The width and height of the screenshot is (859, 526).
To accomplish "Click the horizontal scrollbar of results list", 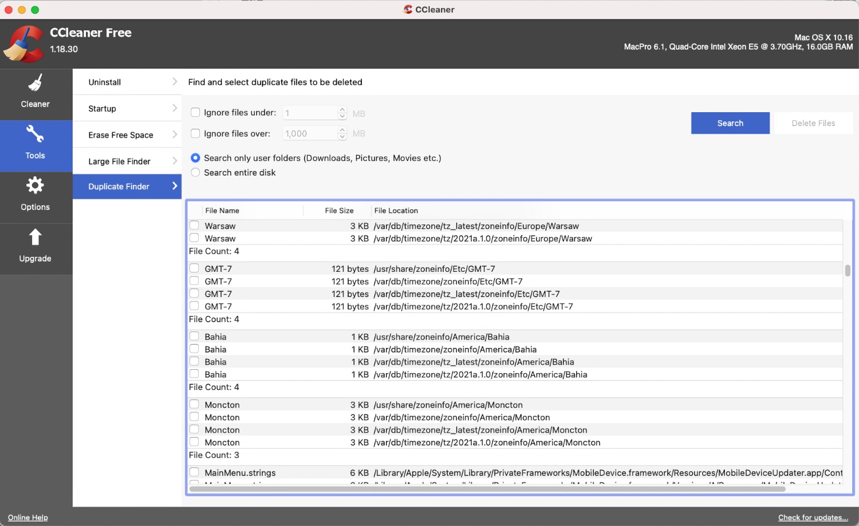I will pyautogui.click(x=487, y=489).
